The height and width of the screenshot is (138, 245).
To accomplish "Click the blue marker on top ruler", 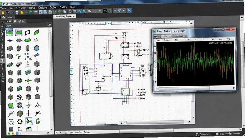I will pyautogui.click(x=108, y=24).
